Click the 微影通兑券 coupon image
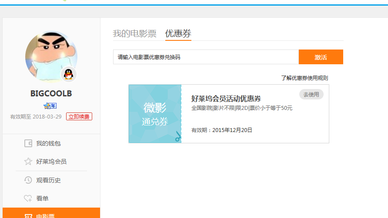This screenshot has width=388, height=218. 155,114
